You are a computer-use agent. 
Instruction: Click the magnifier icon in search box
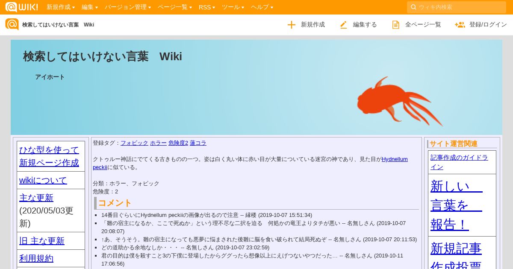[x=413, y=7]
